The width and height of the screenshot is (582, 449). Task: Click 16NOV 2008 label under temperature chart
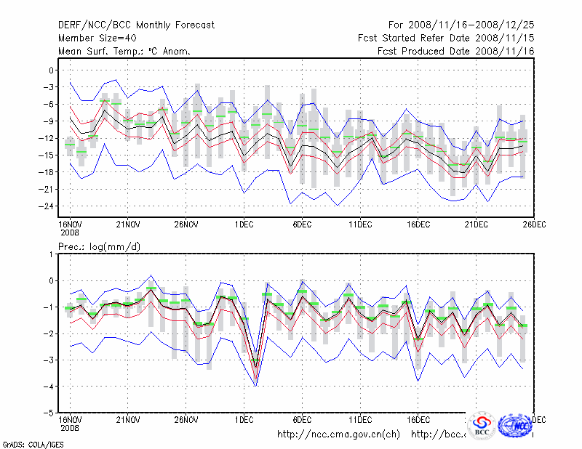[x=70, y=227]
